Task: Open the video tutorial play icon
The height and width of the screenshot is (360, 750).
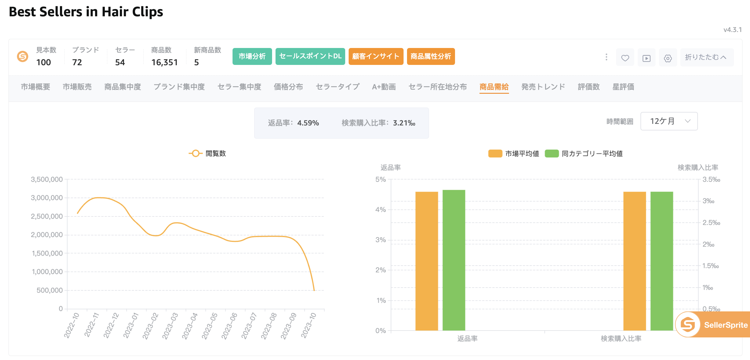Action: point(646,57)
